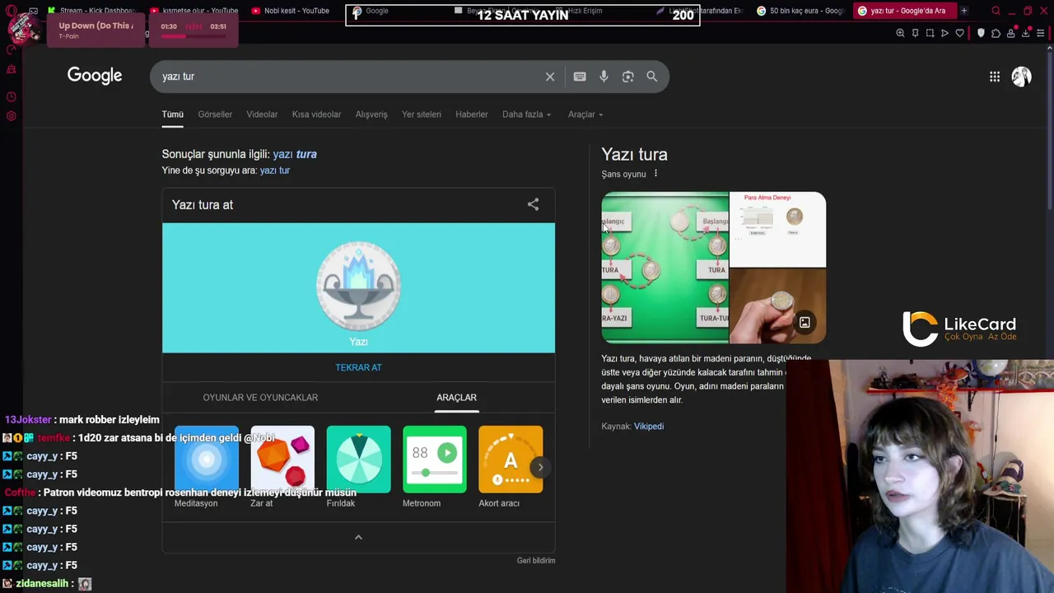
Task: Open the Akort aracı tuner tool
Action: [x=511, y=467]
